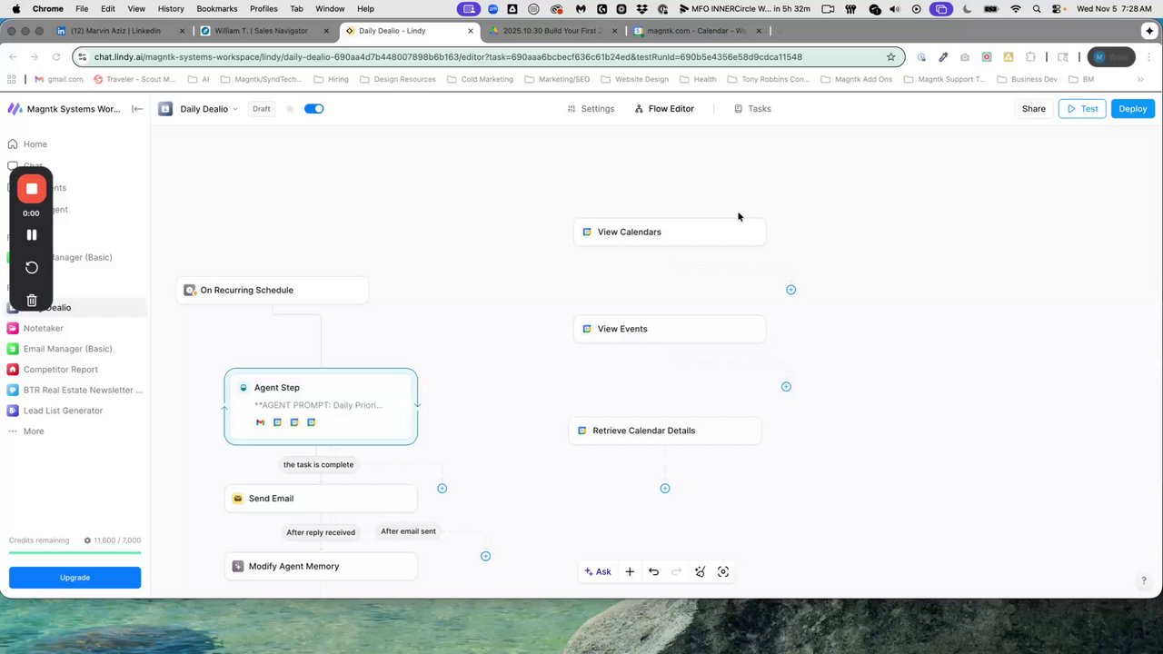The height and width of the screenshot is (654, 1163).
Task: Open the Daily Dealio name dropdown
Action: (208, 109)
